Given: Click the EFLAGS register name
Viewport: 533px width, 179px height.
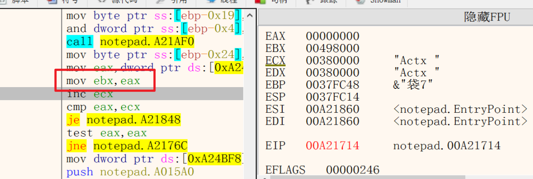Looking at the screenshot, I should pos(285,170).
